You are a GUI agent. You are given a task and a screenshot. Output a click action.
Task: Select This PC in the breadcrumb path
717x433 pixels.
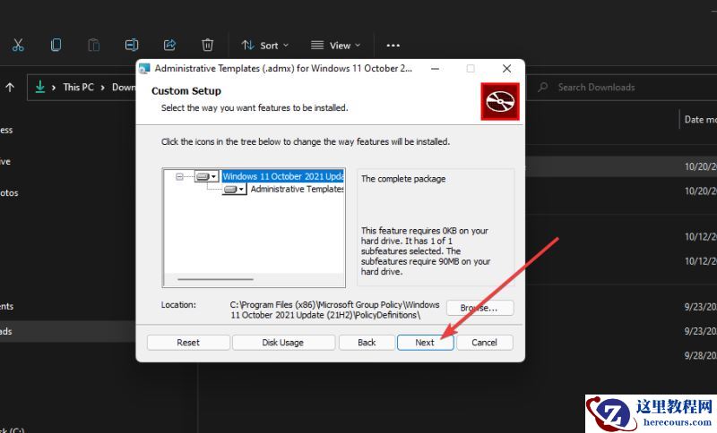click(78, 87)
